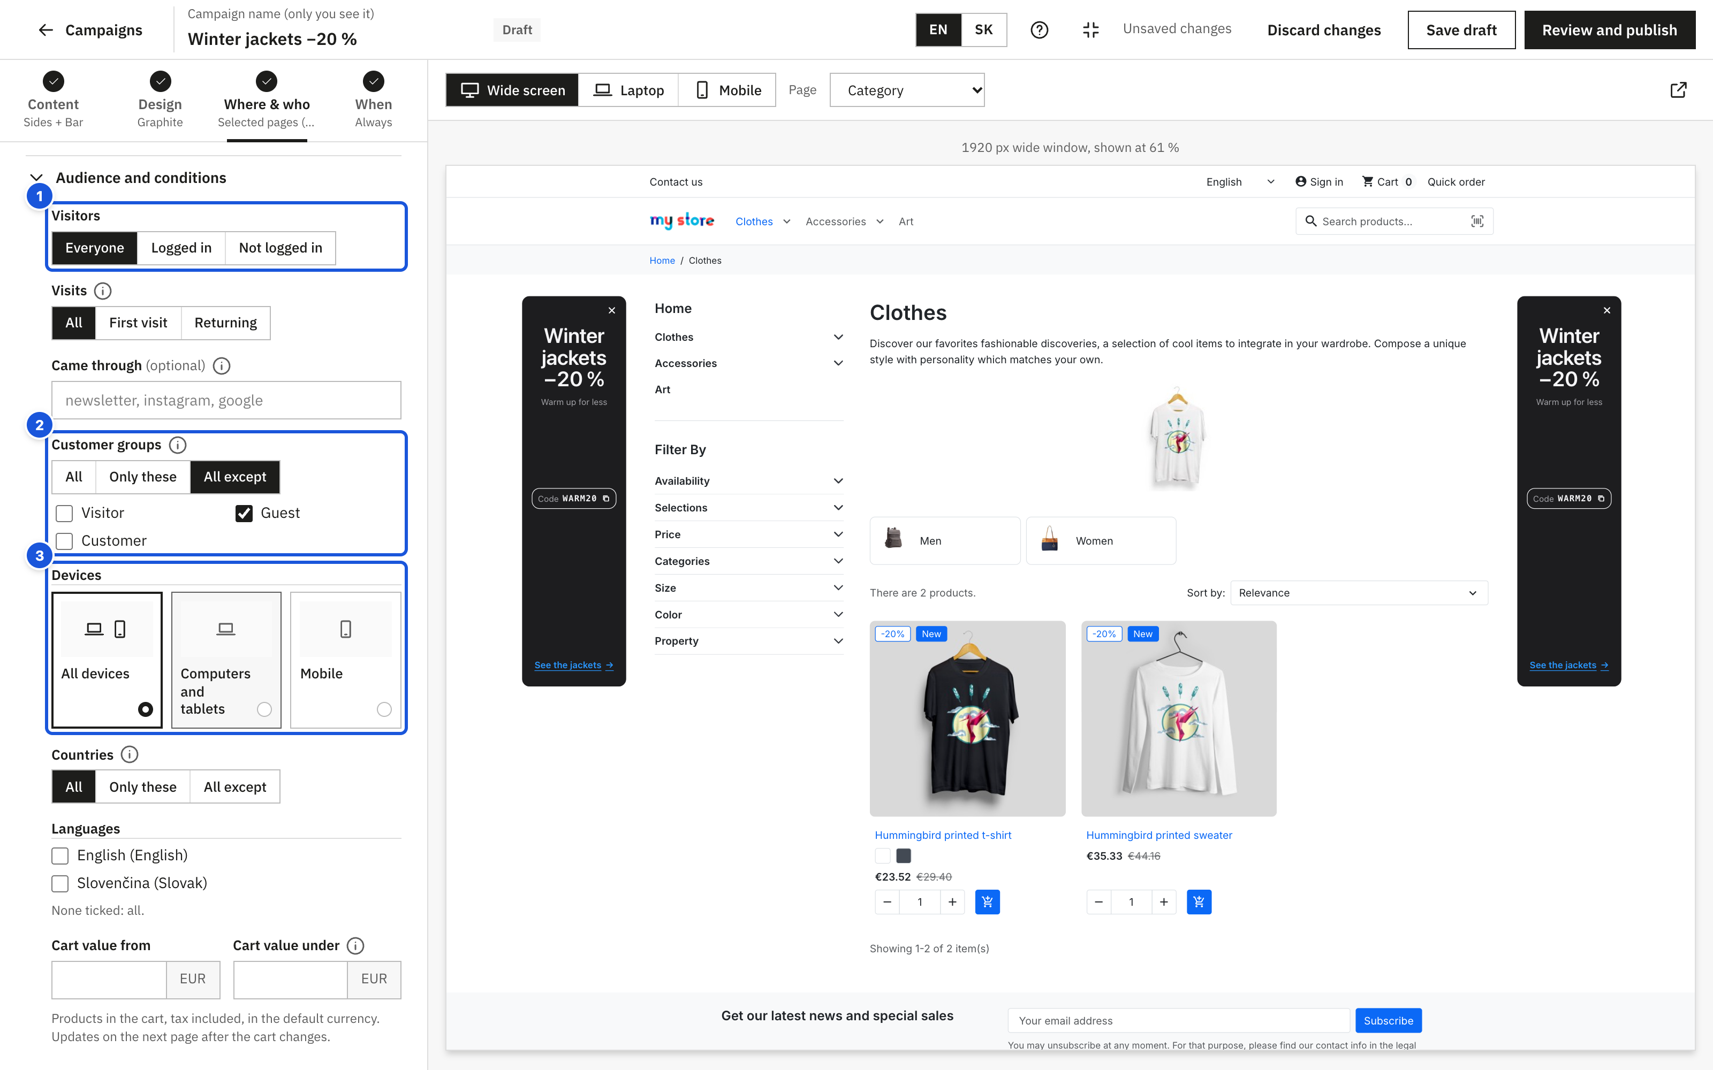Viewport: 1713px width, 1070px height.
Task: Click Save draft button
Action: pyautogui.click(x=1461, y=30)
